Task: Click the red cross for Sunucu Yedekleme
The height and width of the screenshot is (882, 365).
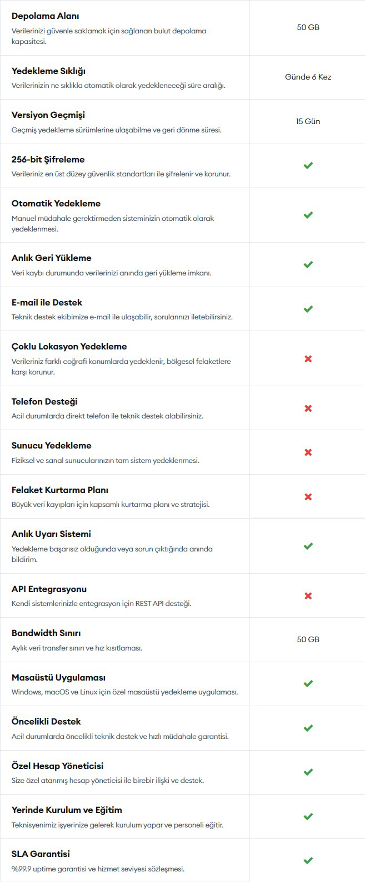Action: click(308, 452)
